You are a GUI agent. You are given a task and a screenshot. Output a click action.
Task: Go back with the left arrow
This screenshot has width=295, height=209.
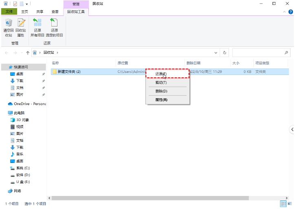coord(7,53)
